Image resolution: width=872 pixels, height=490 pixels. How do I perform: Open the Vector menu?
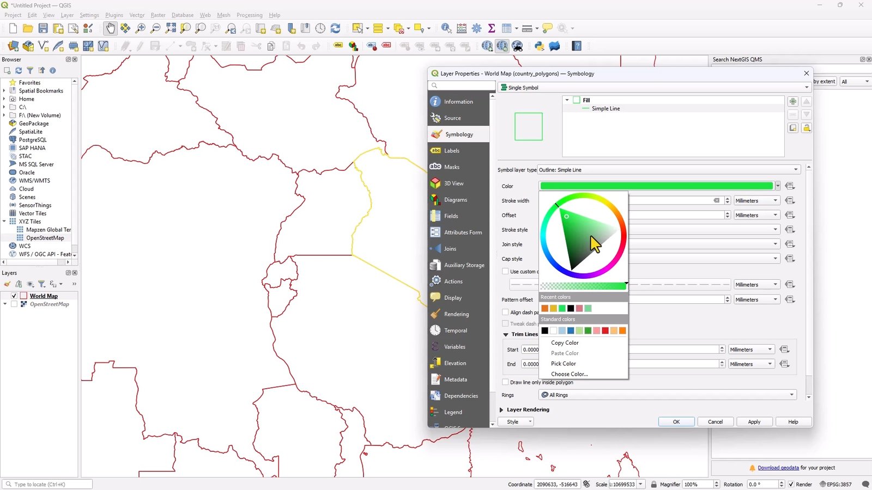[x=137, y=15]
